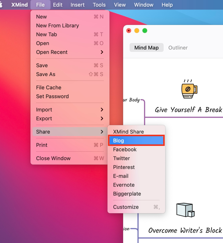Image resolution: width=223 pixels, height=243 pixels.
Task: Open the Insert menu
Action: [78, 5]
